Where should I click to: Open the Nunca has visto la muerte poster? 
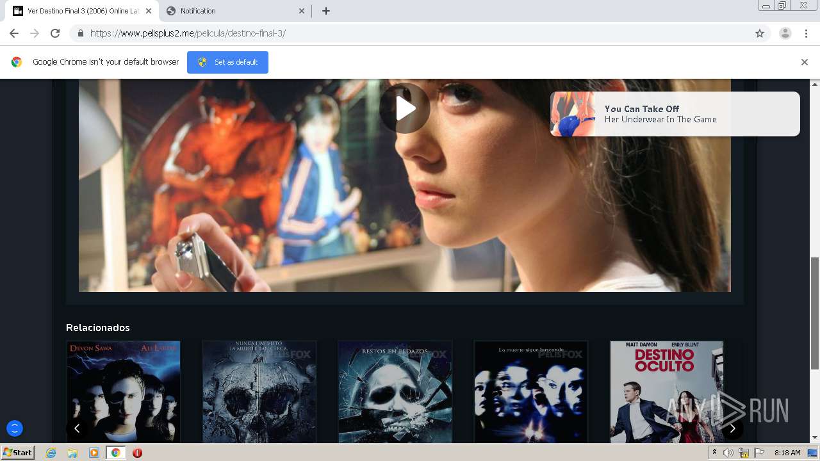[259, 392]
